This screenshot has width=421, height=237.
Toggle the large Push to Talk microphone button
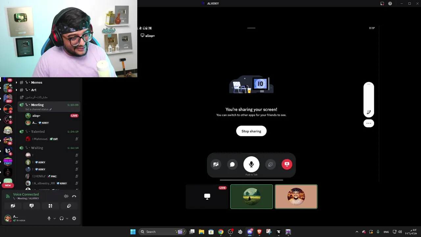click(251, 164)
